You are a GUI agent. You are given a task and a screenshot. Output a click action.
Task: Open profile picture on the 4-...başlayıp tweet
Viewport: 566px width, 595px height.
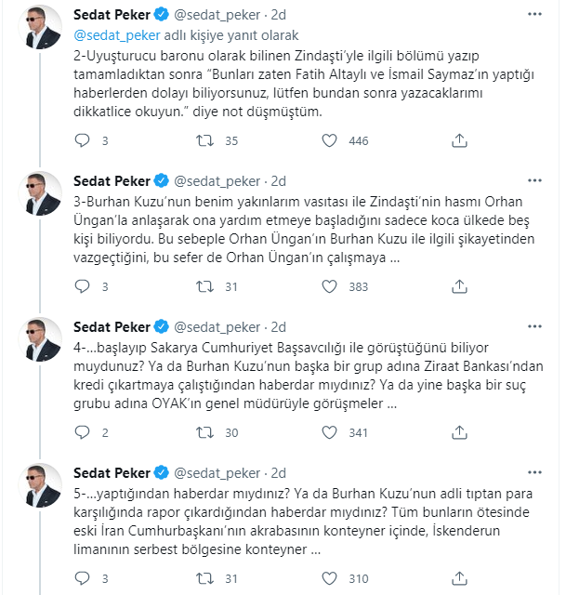click(x=40, y=339)
